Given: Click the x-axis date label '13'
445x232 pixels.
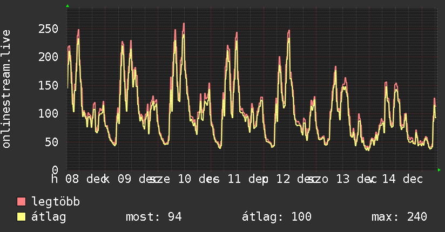Looking at the screenshot, I should click(343, 179).
